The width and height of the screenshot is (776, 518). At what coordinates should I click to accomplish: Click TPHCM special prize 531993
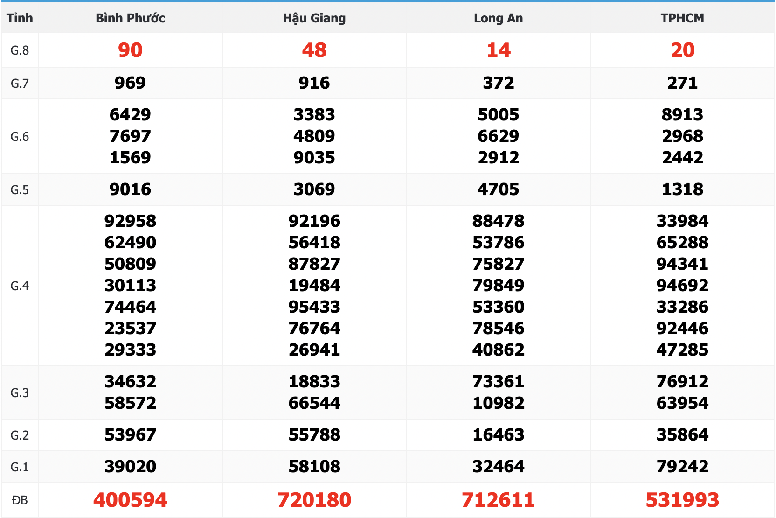click(x=682, y=500)
